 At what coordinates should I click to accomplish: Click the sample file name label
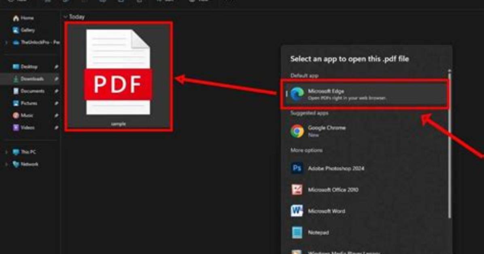pos(119,124)
